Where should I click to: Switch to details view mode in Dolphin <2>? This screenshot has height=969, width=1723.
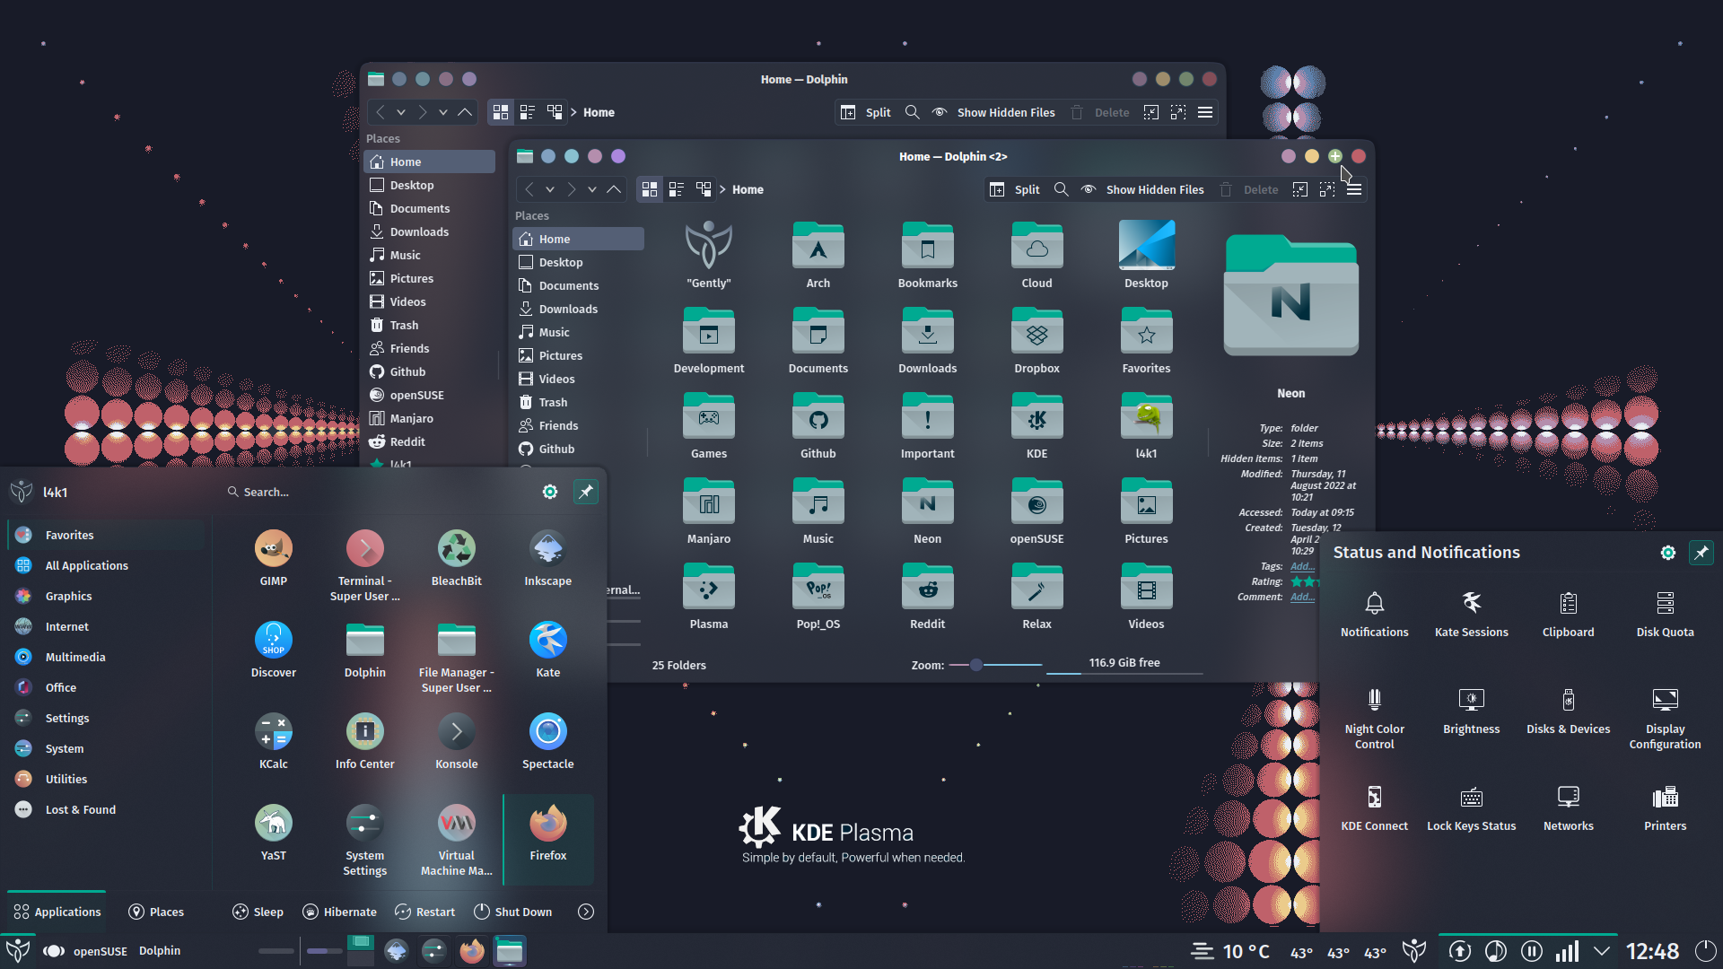(704, 189)
